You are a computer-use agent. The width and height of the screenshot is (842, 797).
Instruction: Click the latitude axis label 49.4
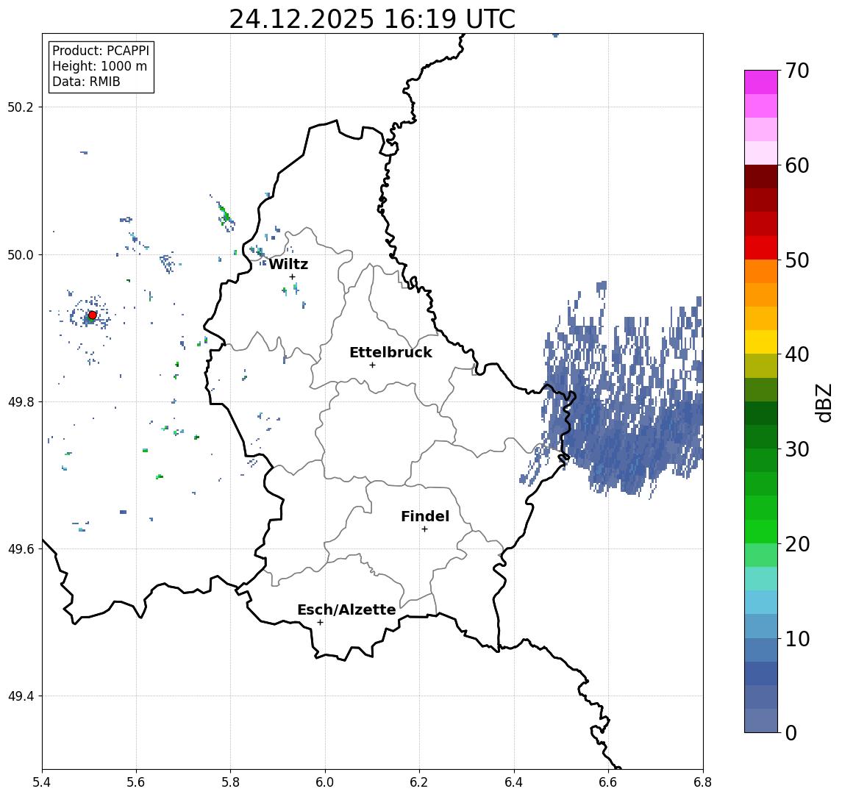click(x=21, y=696)
